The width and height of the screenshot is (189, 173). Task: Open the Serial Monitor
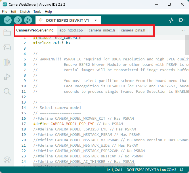pos(181,20)
